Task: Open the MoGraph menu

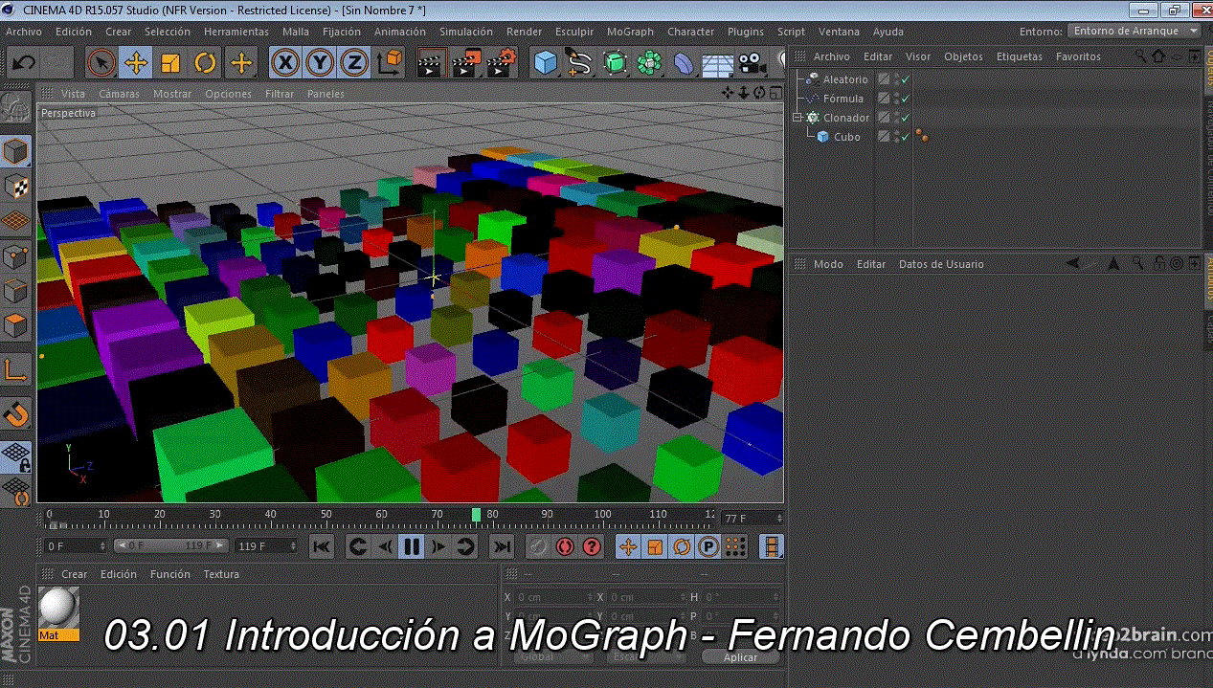Action: click(x=630, y=32)
